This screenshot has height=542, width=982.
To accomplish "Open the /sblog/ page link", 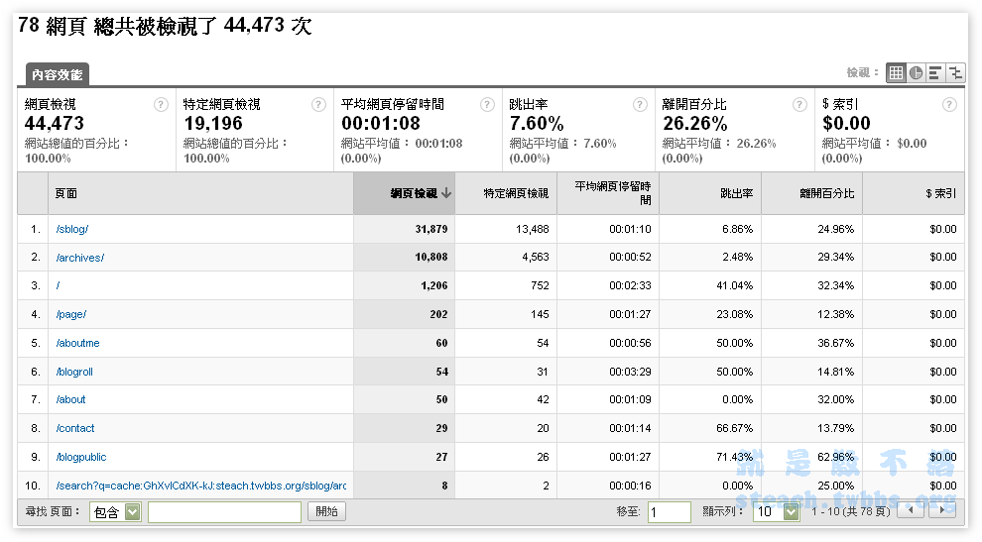I will coord(72,229).
